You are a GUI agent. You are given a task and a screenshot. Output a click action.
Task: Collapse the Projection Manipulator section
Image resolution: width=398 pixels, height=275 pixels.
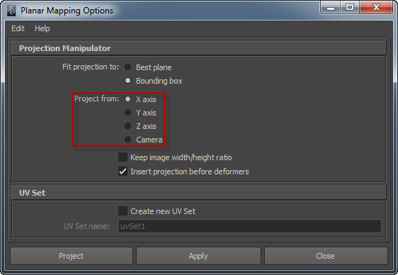pos(199,48)
